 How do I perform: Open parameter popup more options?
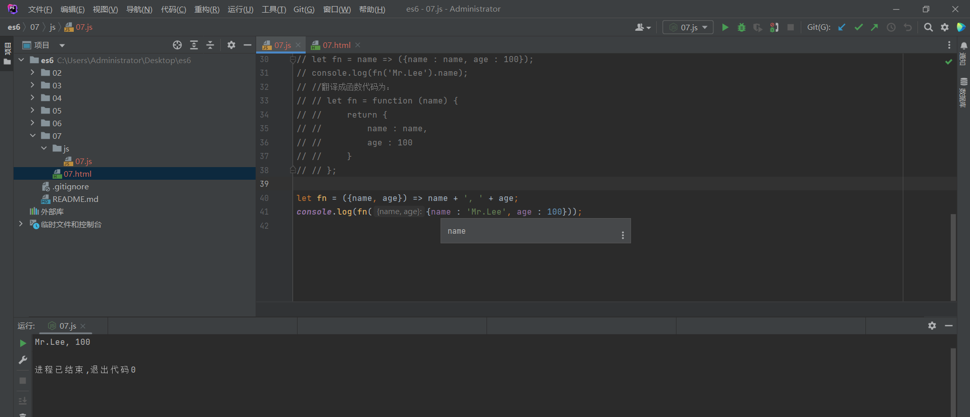(x=623, y=235)
